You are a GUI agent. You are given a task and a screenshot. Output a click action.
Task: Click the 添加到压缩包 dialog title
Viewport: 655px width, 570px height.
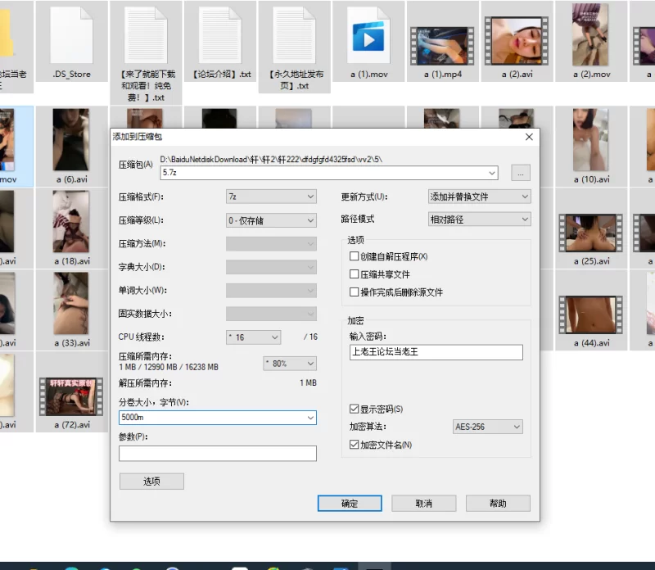[x=137, y=137]
